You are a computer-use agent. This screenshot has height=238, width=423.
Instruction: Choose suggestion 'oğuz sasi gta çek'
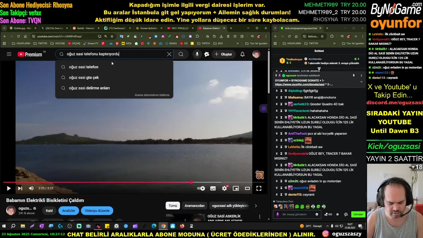click(x=114, y=77)
